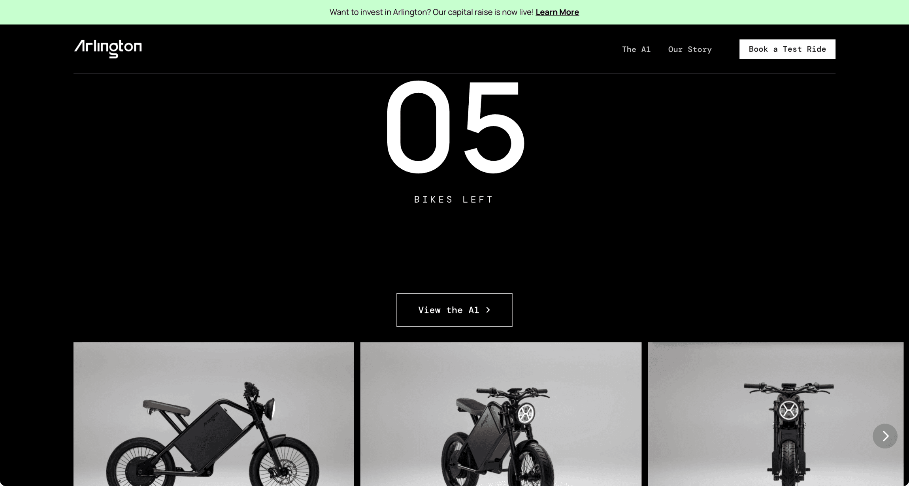The width and height of the screenshot is (909, 486).
Task: Click the seat of the side-profile bike
Action: [x=166, y=408]
